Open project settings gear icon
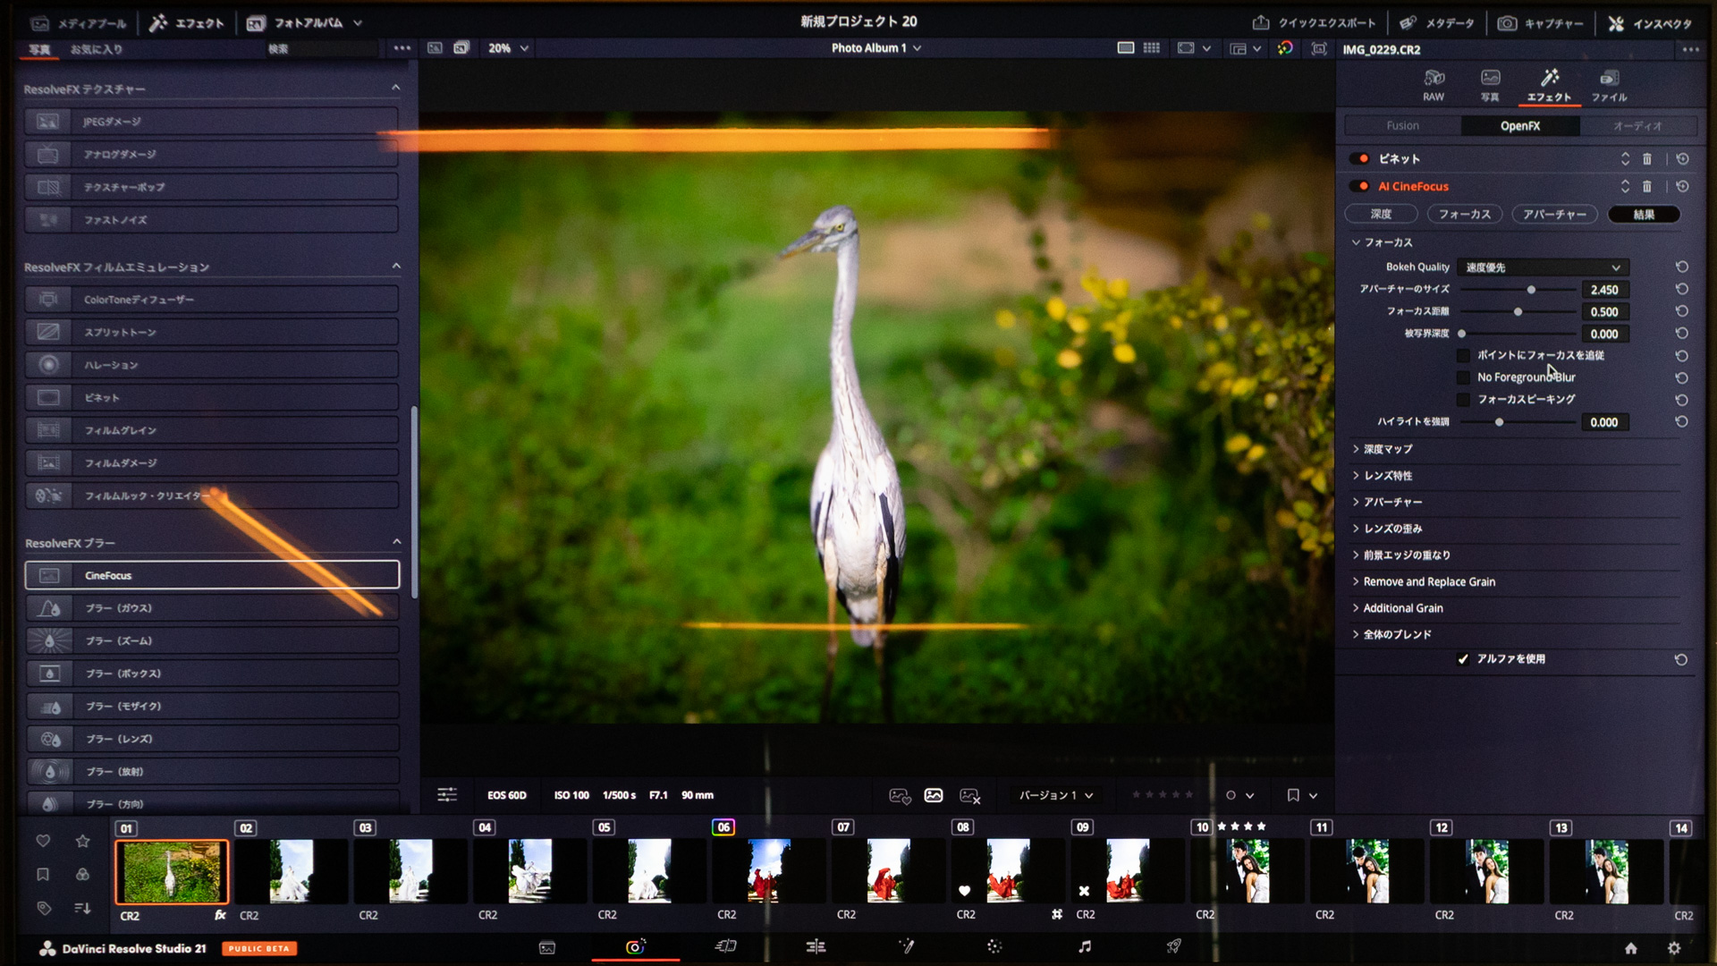1717x966 pixels. (x=1674, y=948)
